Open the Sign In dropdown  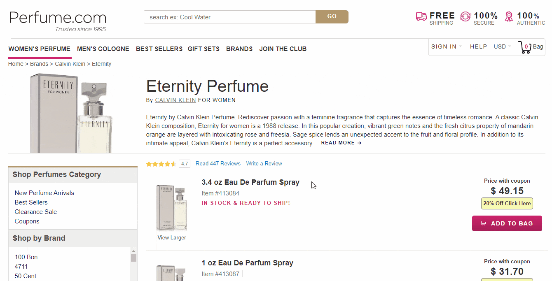point(446,46)
